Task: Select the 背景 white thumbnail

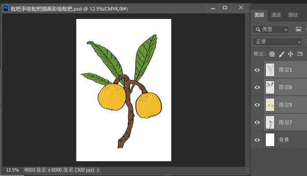Action: (270, 140)
